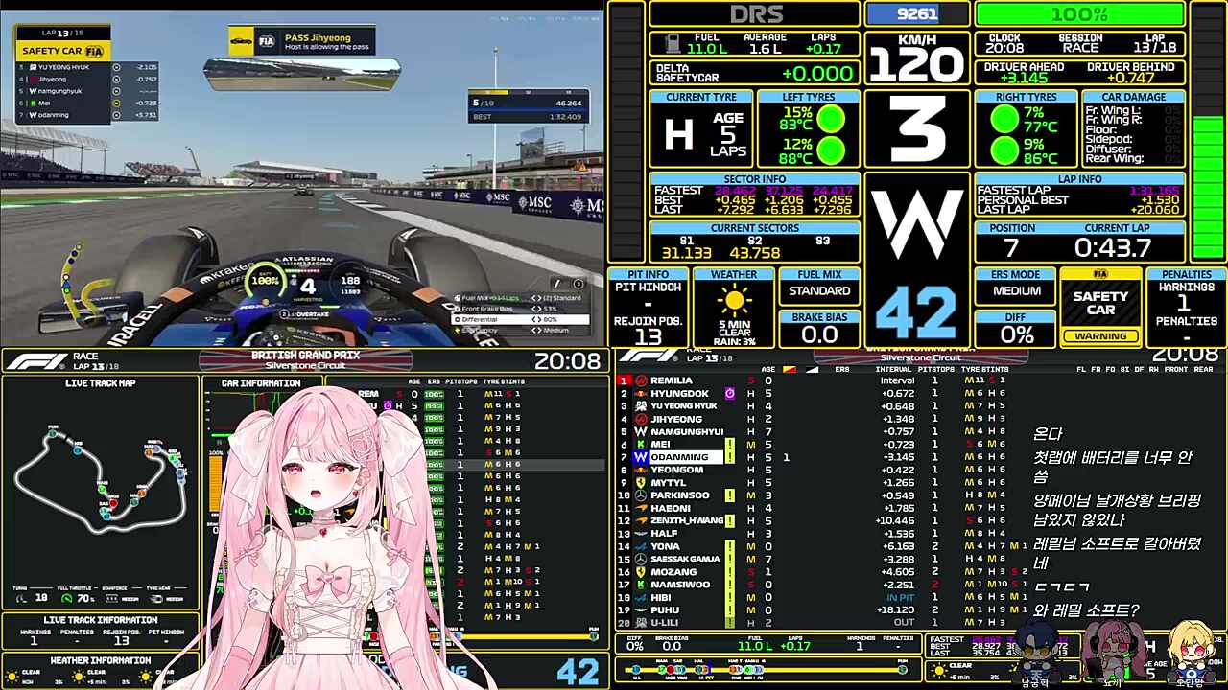Click the large Williams team logo
The width and height of the screenshot is (1228, 690).
[x=916, y=225]
